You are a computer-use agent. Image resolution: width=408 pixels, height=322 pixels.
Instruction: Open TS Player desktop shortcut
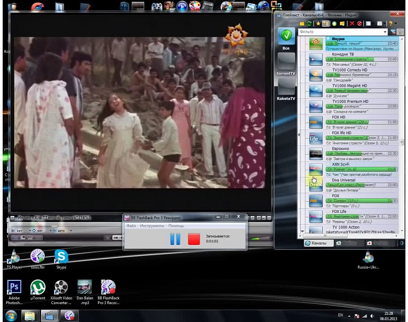14,259
